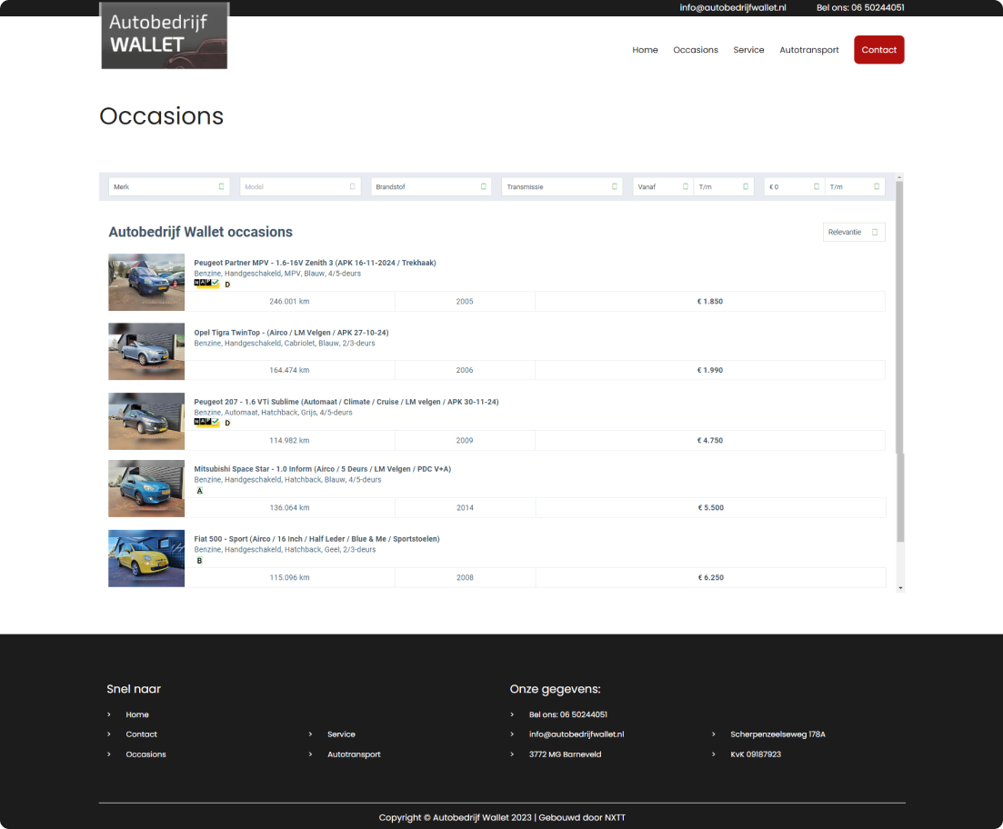Viewport: 1003px width, 829px height.
Task: Click chevron beside footer email address
Action: pos(512,734)
